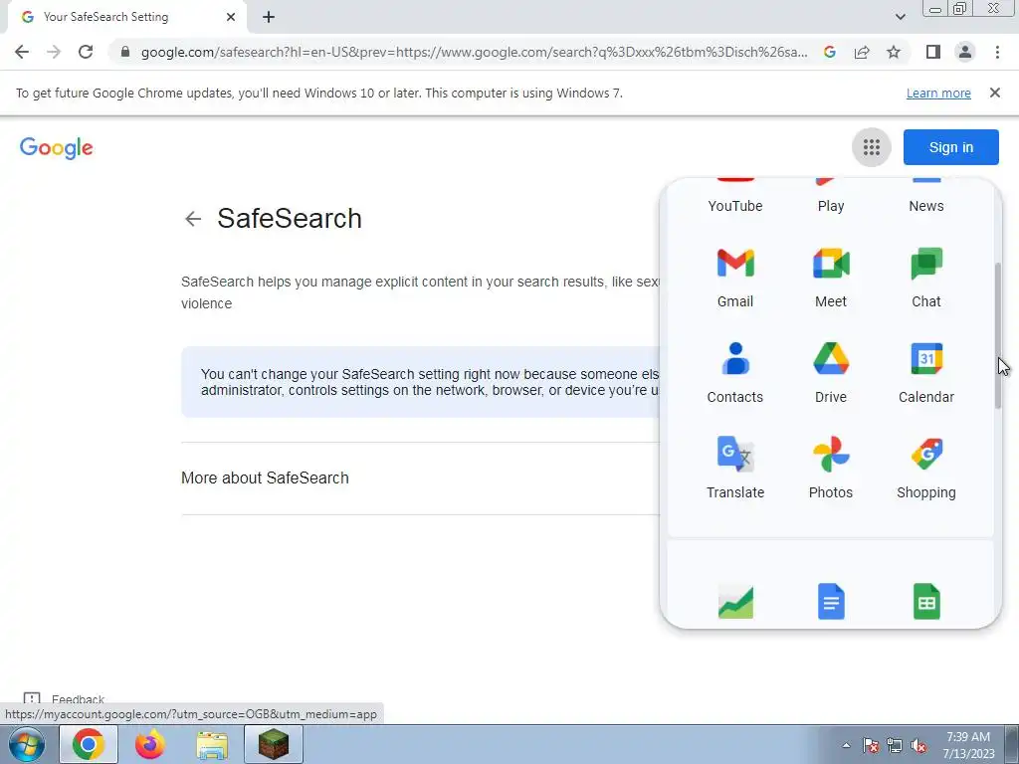
Task: Click the Learn more update link
Action: coord(938,93)
